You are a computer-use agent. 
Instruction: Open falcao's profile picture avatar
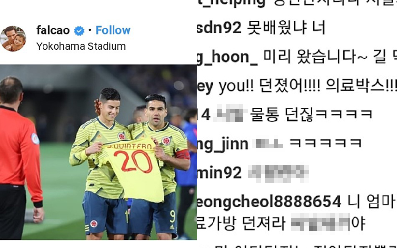coord(13,39)
